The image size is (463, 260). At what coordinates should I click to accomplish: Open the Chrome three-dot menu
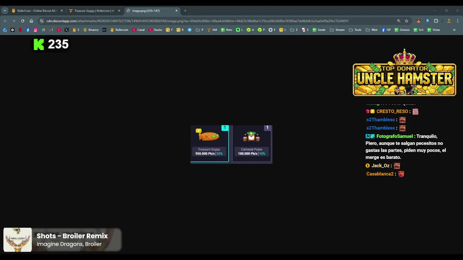458,21
